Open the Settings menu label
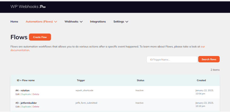230x112 pixels. 119,22
